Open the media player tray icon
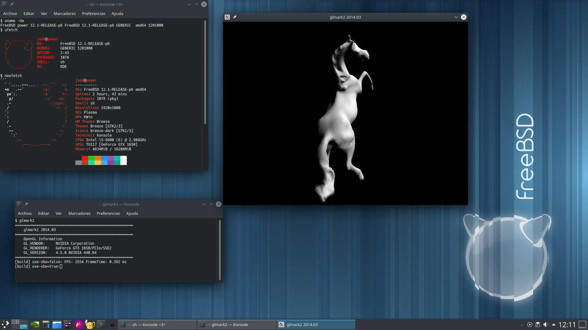588x330 pixels. pos(530,324)
